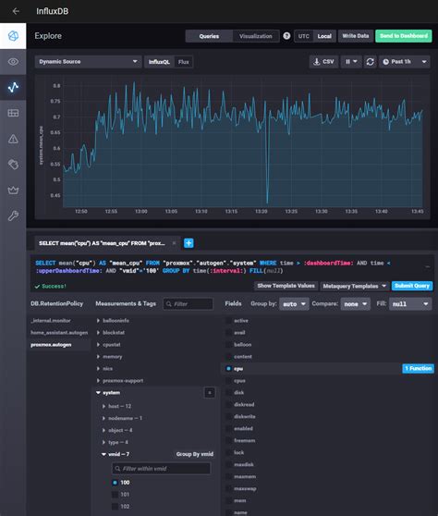Click the plus button on system measurement
438x516 pixels.
(x=210, y=393)
